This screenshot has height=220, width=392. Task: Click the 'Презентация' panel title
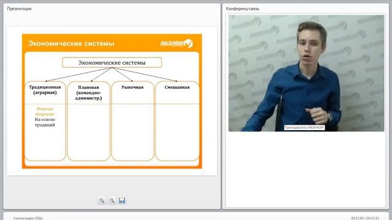[19, 9]
